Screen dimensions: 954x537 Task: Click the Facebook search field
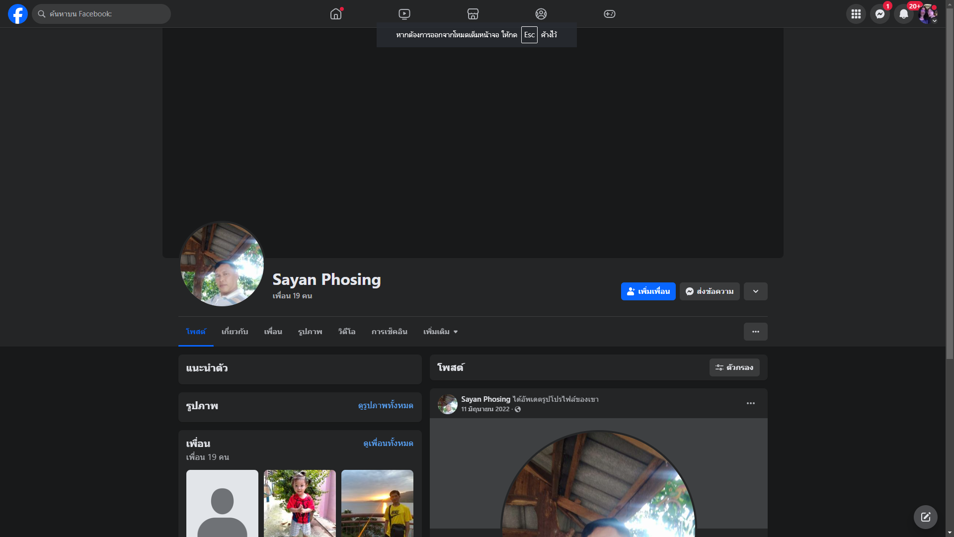102,14
